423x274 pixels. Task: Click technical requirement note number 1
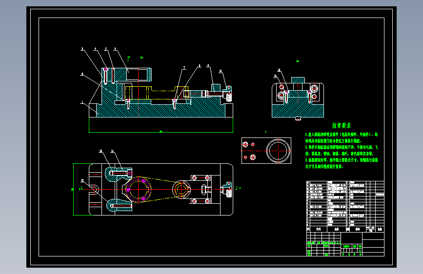pos(342,137)
